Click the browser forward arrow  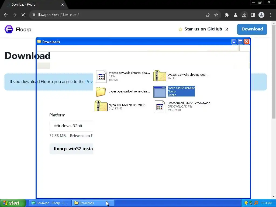click(15, 15)
